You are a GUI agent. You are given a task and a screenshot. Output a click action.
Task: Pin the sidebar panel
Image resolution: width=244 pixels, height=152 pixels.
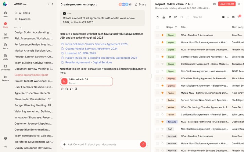[52, 4]
